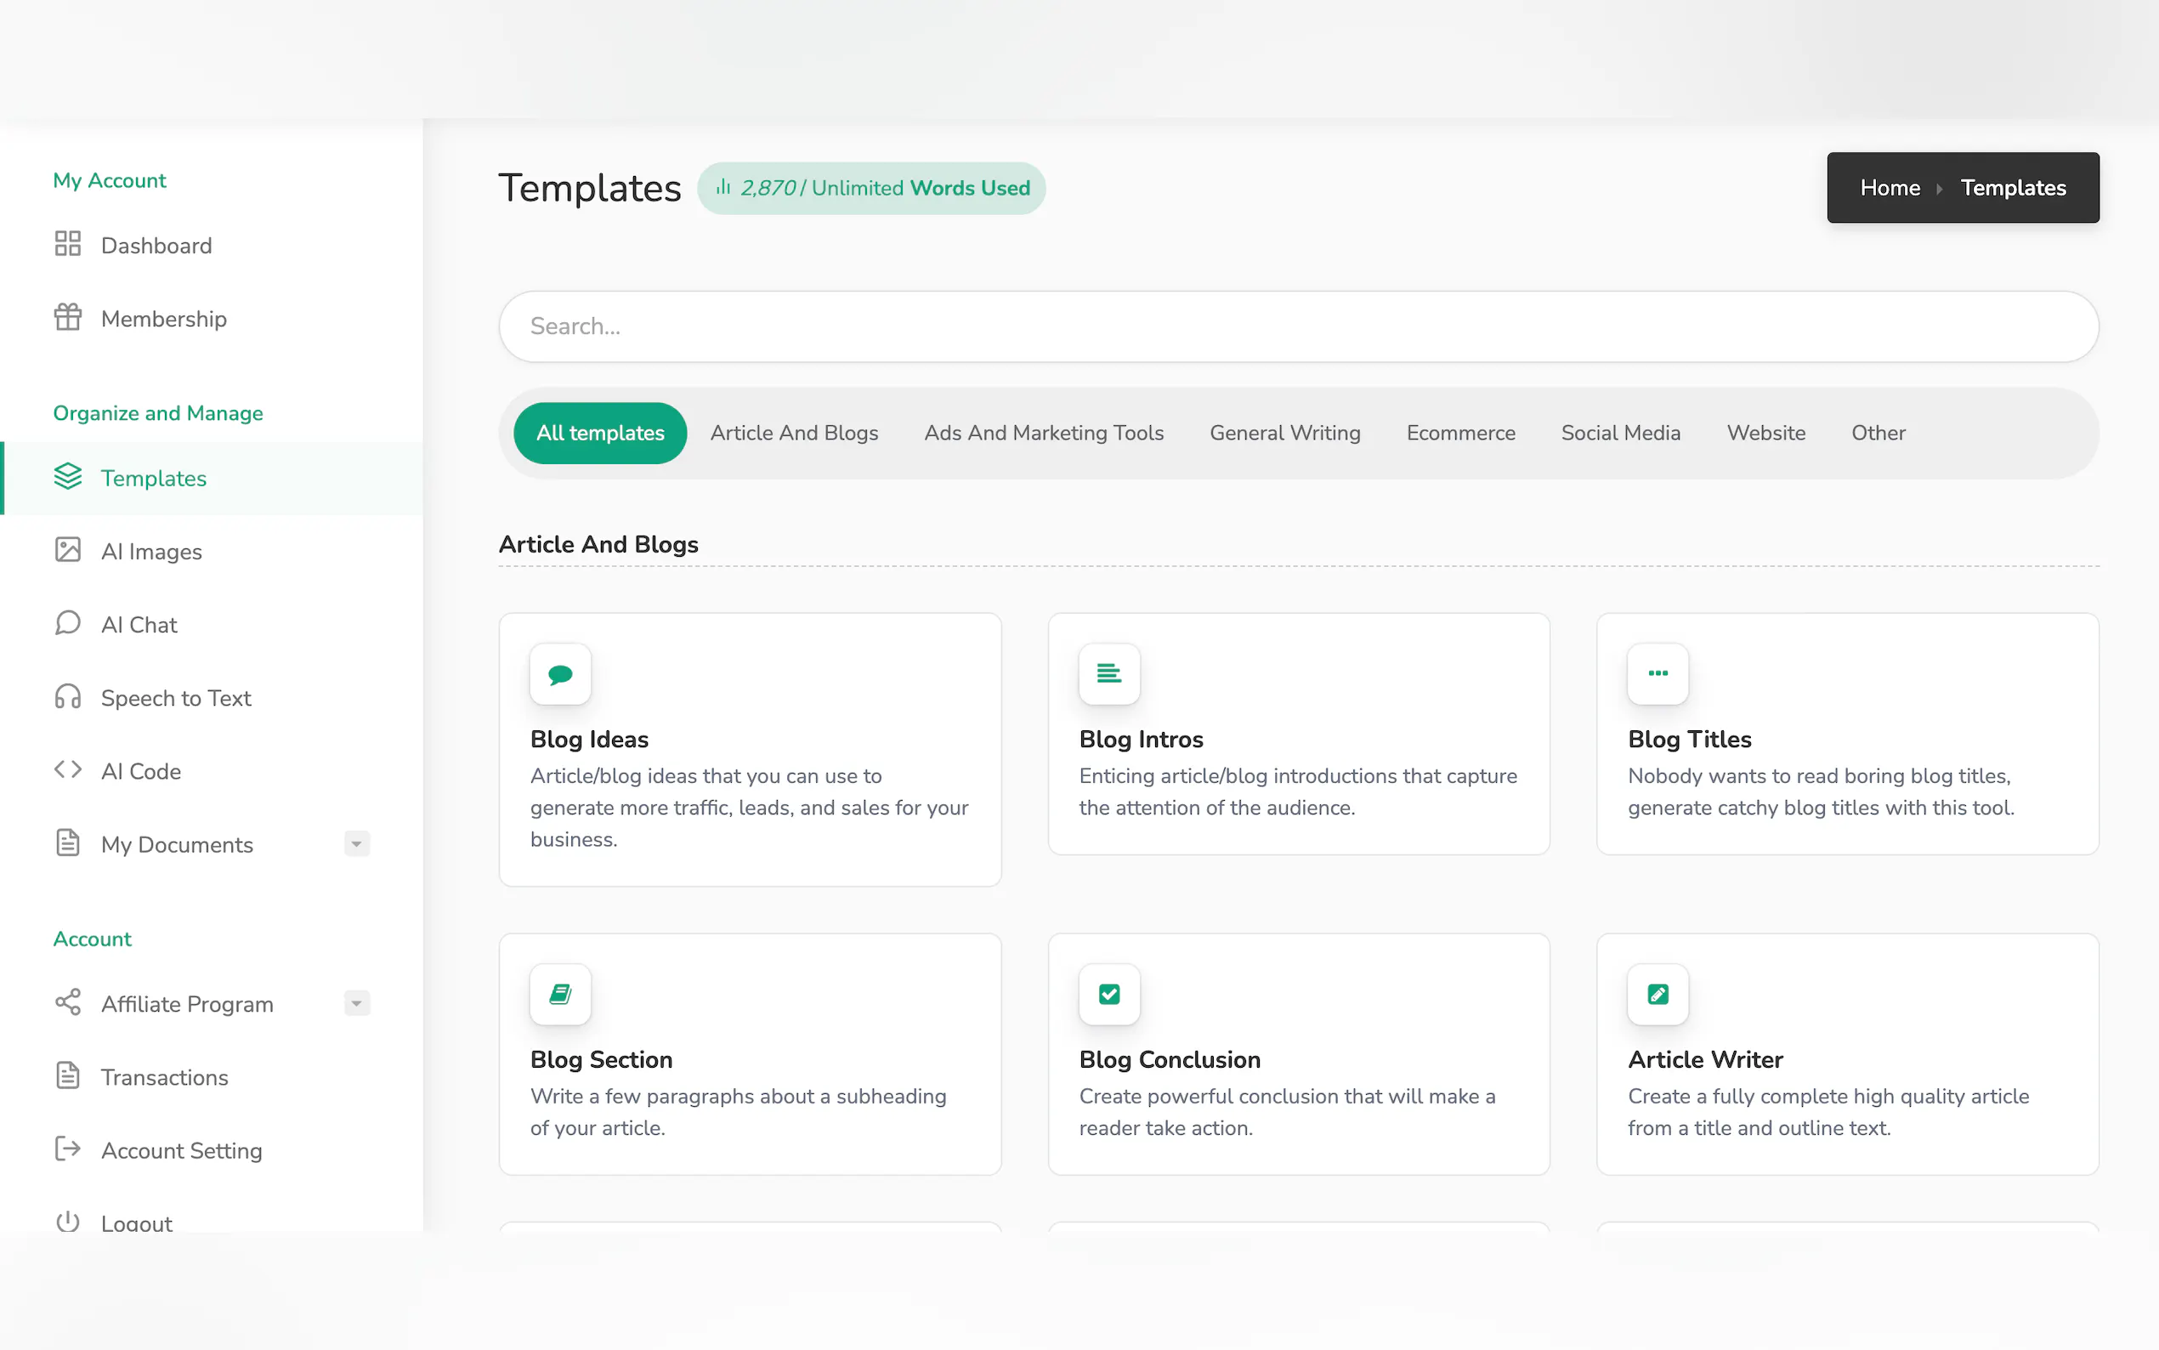Open the Transactions page link

164,1077
